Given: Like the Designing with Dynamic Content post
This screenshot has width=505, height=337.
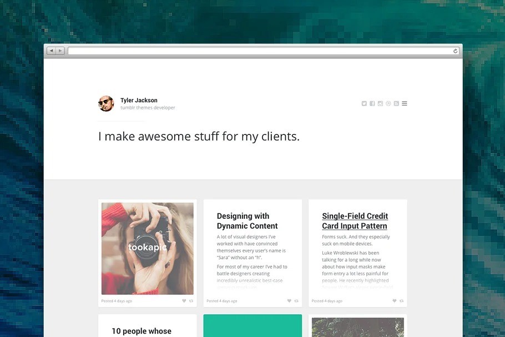Looking at the screenshot, I should pyautogui.click(x=289, y=301).
